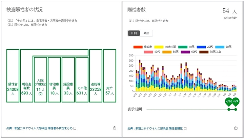Hide the 10代 legend series
244x138 pixels.
click(x=187, y=46)
